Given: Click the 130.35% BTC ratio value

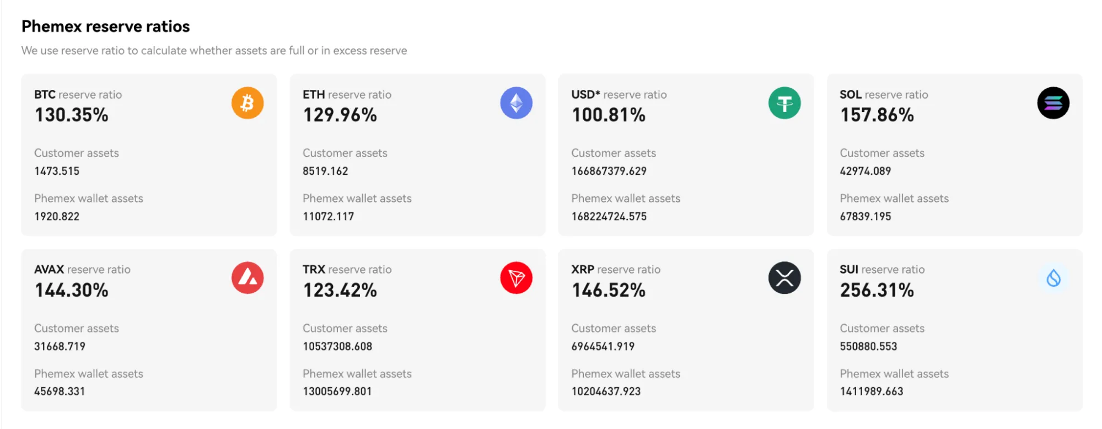Looking at the screenshot, I should [x=72, y=115].
